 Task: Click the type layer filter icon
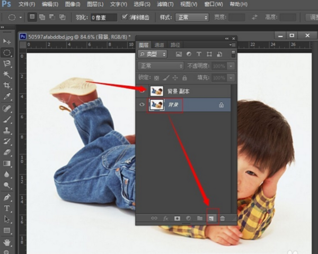(199, 54)
